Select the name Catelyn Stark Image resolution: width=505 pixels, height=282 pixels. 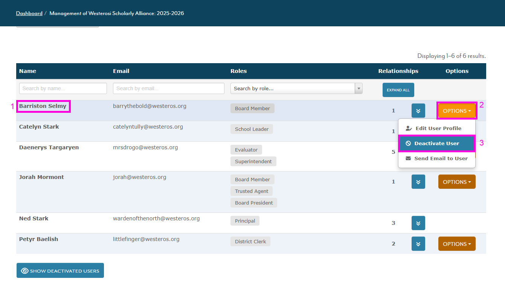click(x=39, y=127)
